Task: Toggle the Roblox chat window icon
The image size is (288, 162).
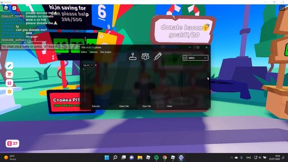Action: tap(14, 8)
